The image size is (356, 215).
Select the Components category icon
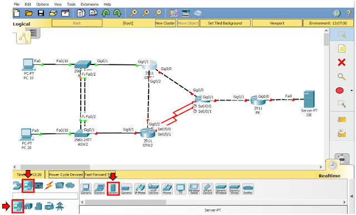pyautogui.click(x=39, y=186)
